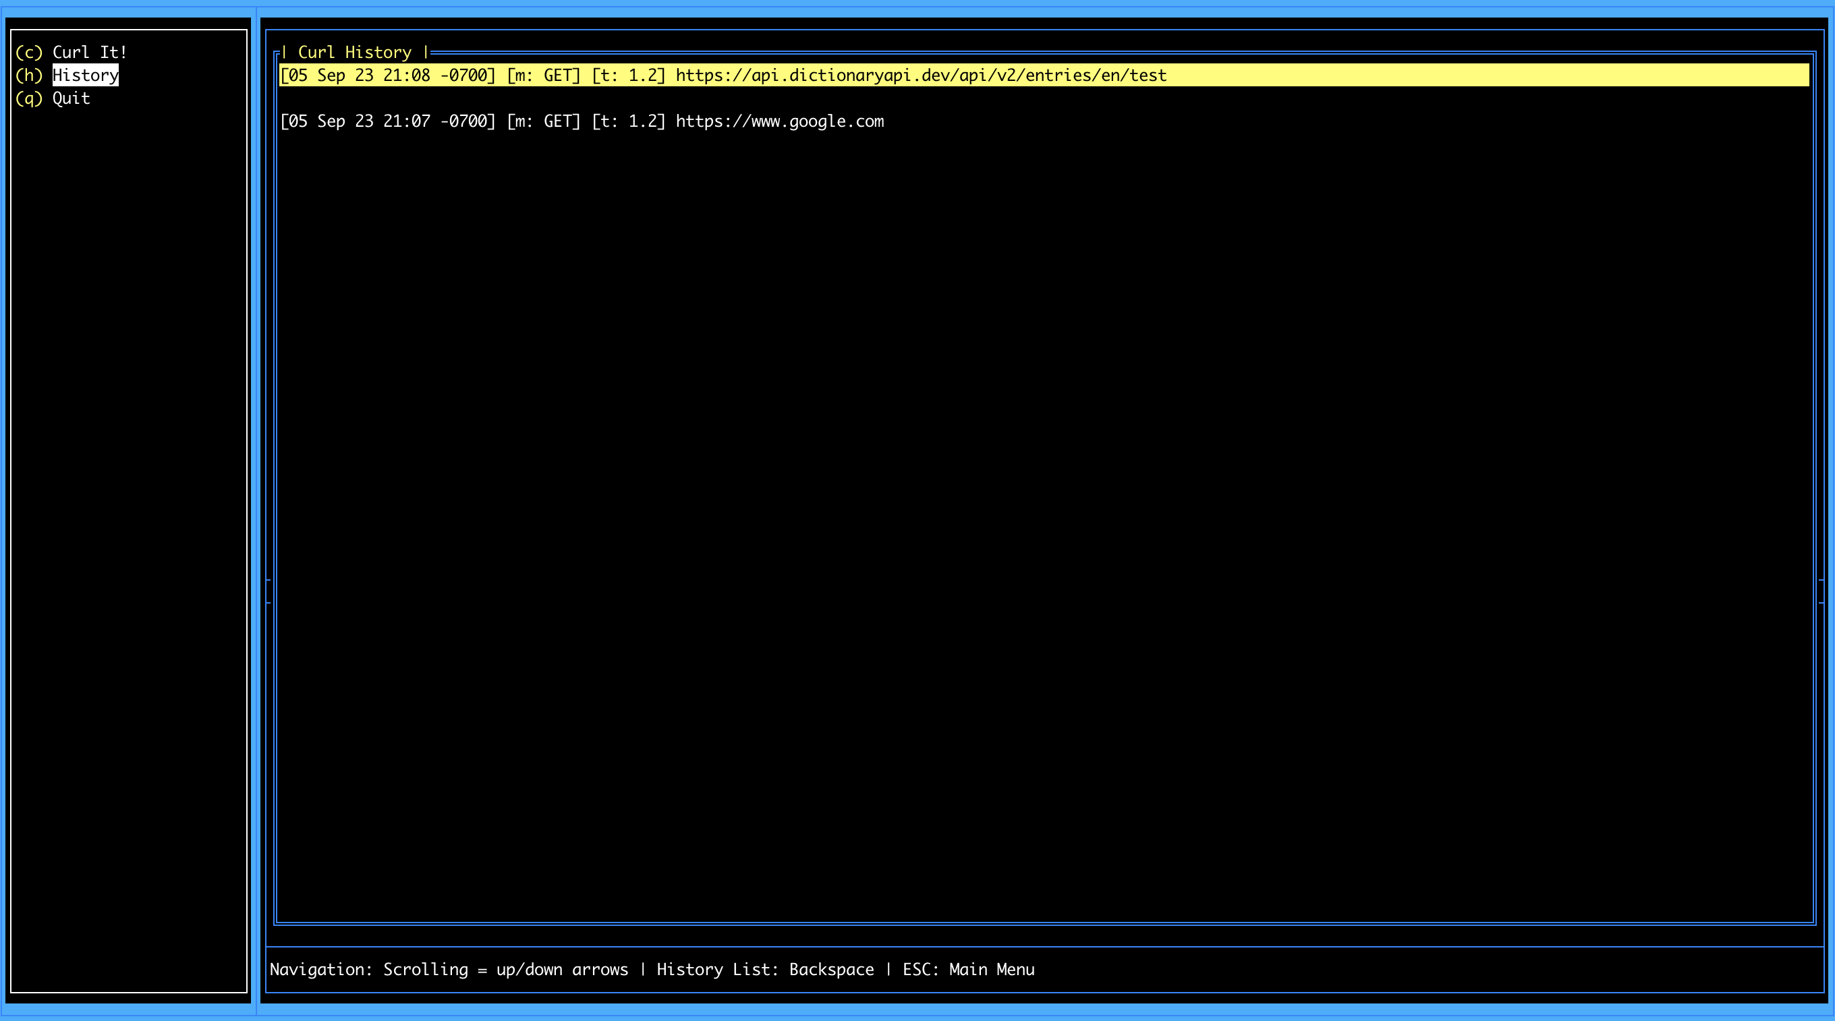Click the [m: GET] tag on the Google entry

click(x=544, y=122)
